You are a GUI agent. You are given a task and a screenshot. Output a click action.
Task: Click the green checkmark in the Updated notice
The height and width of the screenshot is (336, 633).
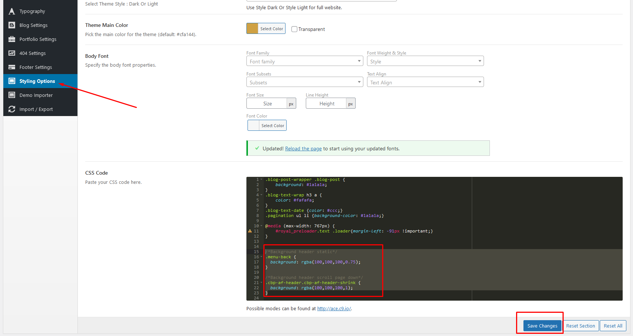pos(257,148)
